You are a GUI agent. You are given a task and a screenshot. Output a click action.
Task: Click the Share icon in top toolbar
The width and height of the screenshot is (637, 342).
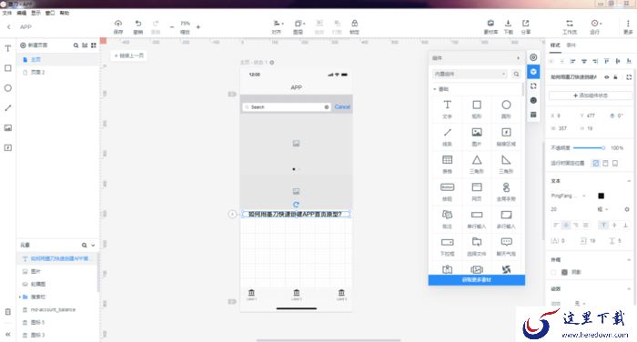[x=526, y=23]
